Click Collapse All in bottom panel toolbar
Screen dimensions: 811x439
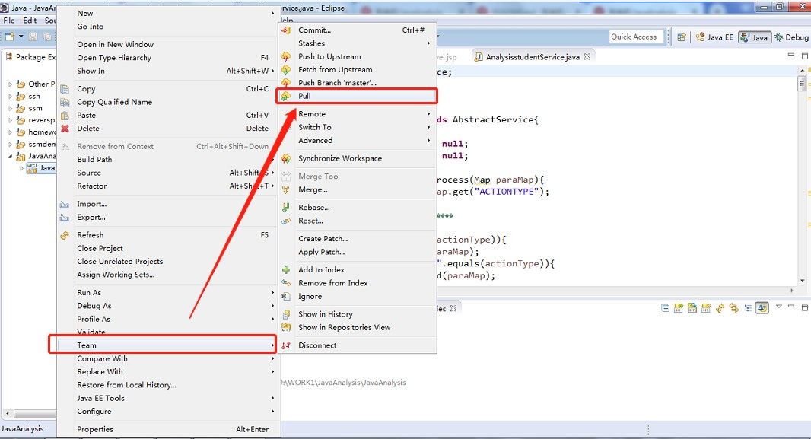click(665, 308)
